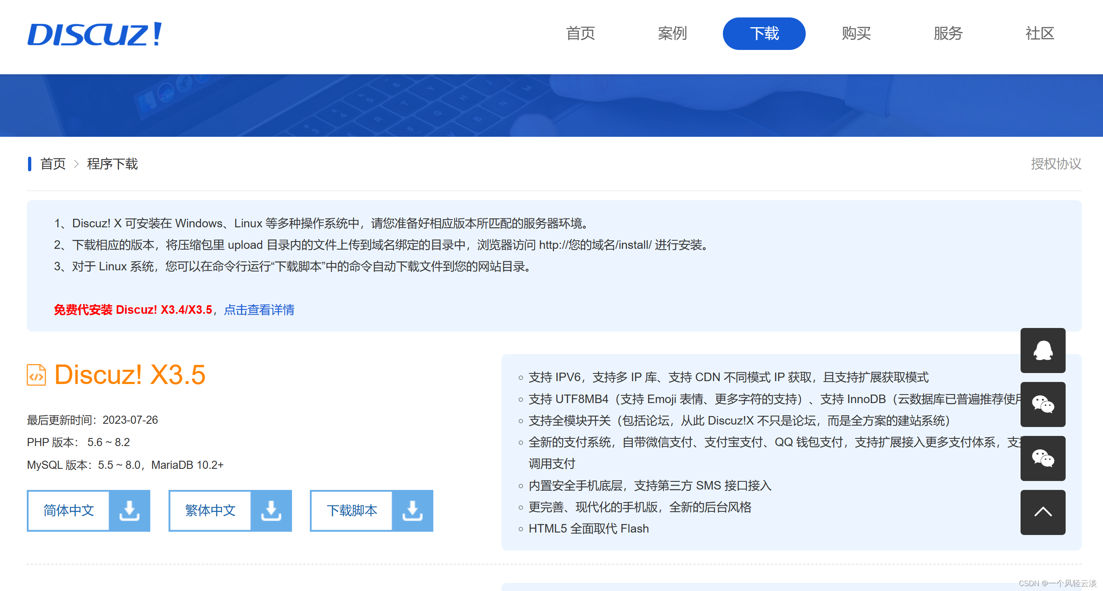Viewport: 1103px width, 591px height.
Task: Click the 内置安全手机底层 feature line
Action: click(x=650, y=486)
